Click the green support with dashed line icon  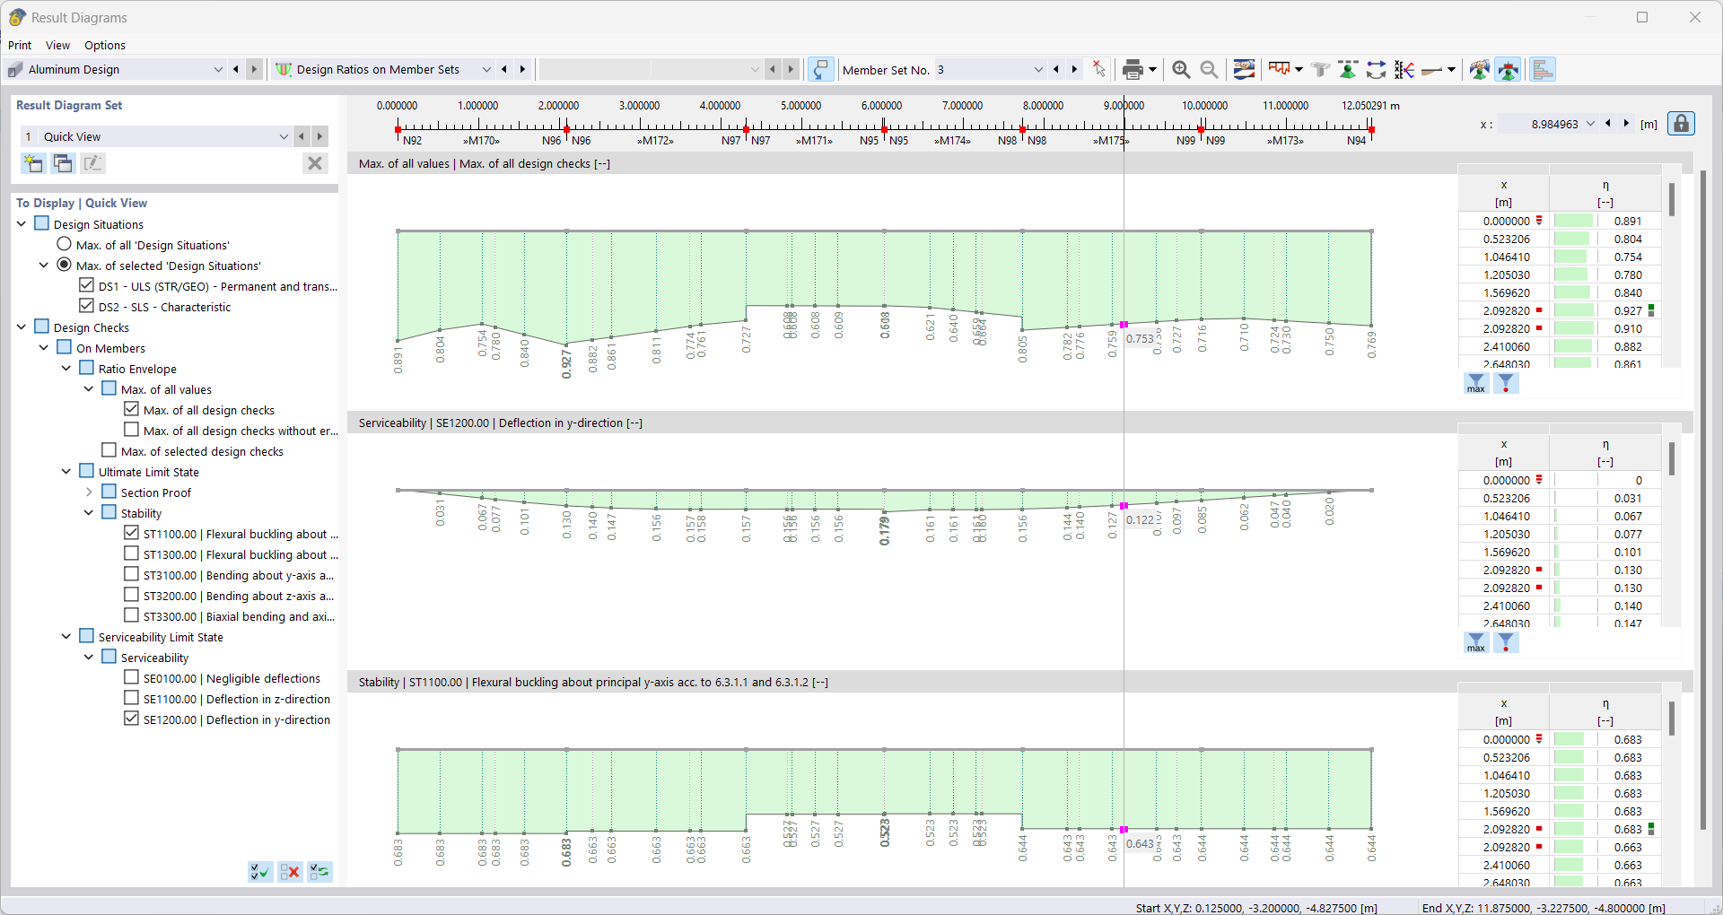pyautogui.click(x=1348, y=69)
